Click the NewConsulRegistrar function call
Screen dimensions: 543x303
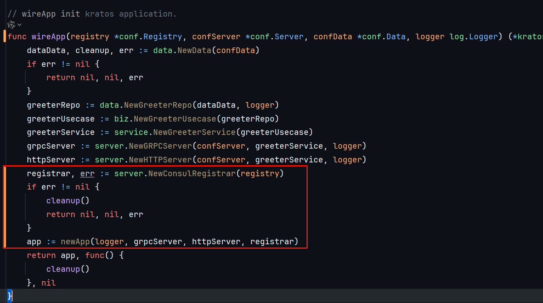(192, 174)
